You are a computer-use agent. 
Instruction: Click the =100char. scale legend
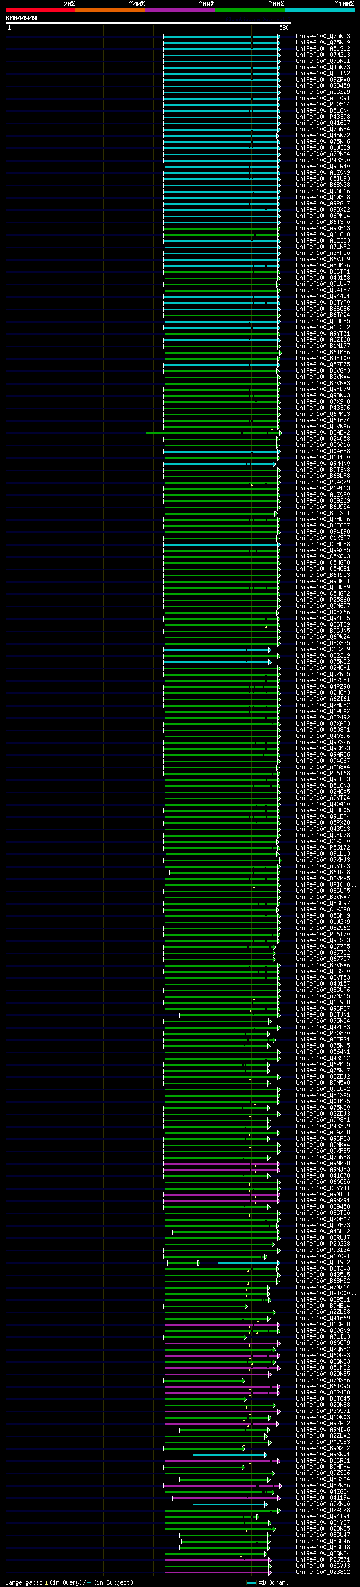268,1582
